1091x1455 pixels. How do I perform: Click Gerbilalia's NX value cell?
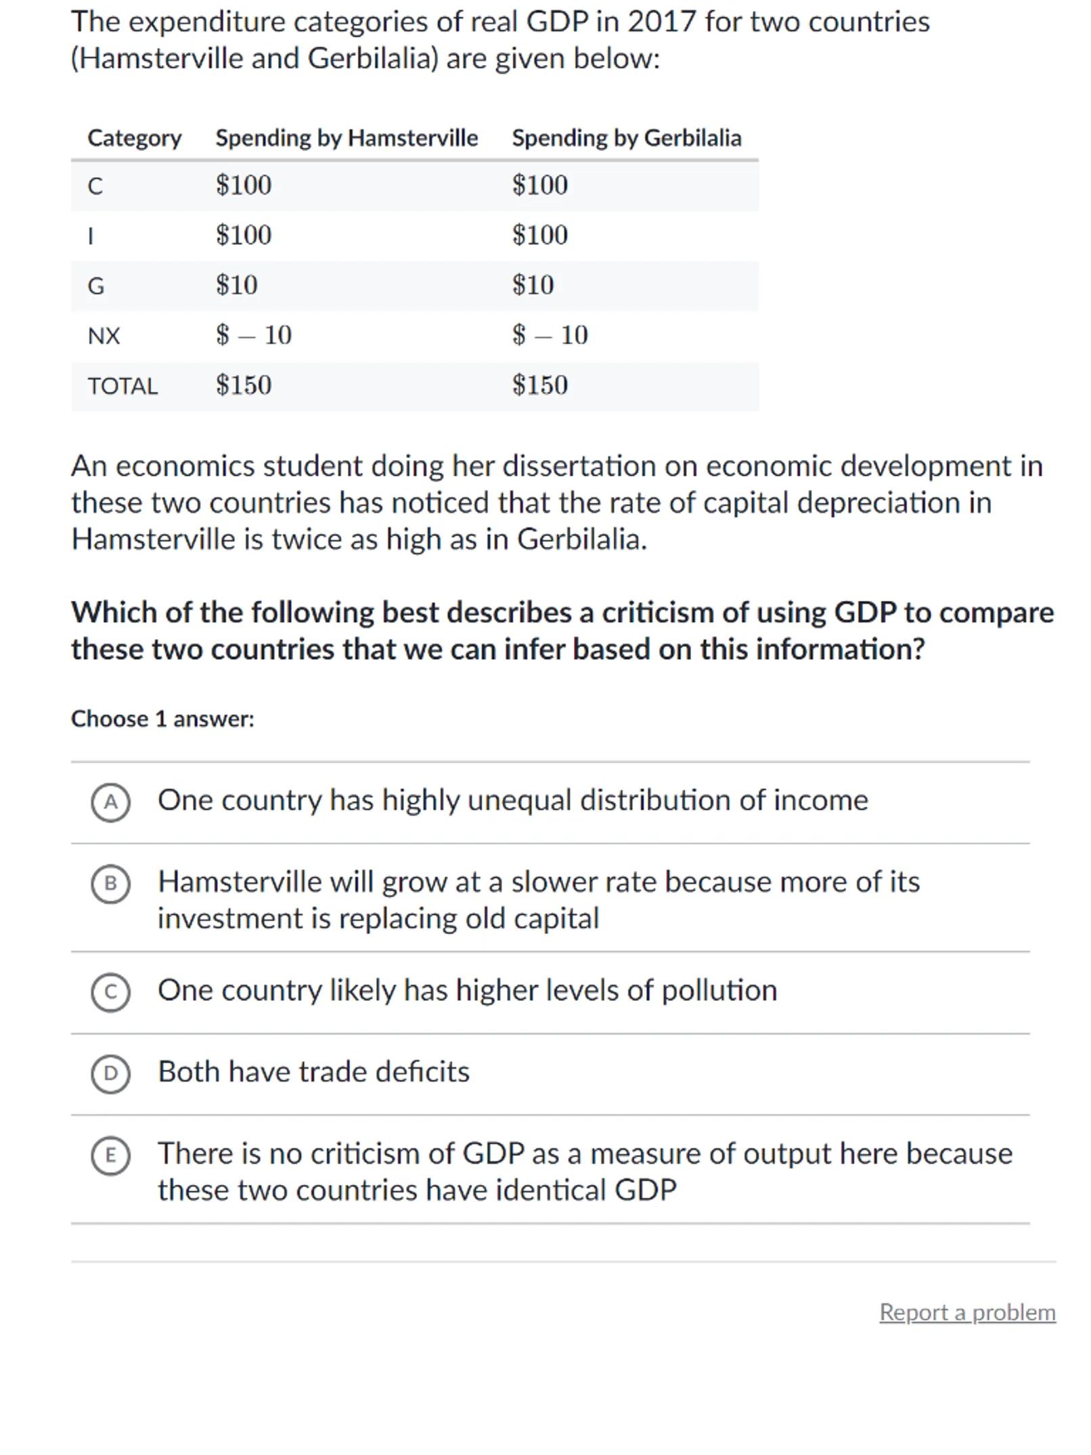[x=550, y=335]
